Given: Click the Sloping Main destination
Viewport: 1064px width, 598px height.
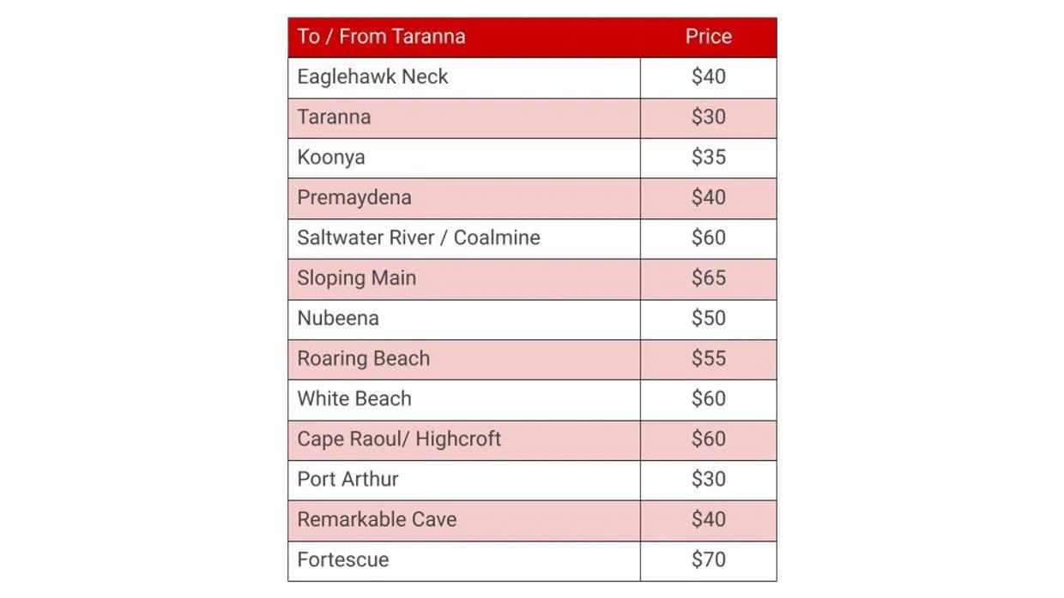Looking at the screenshot, I should point(356,278).
